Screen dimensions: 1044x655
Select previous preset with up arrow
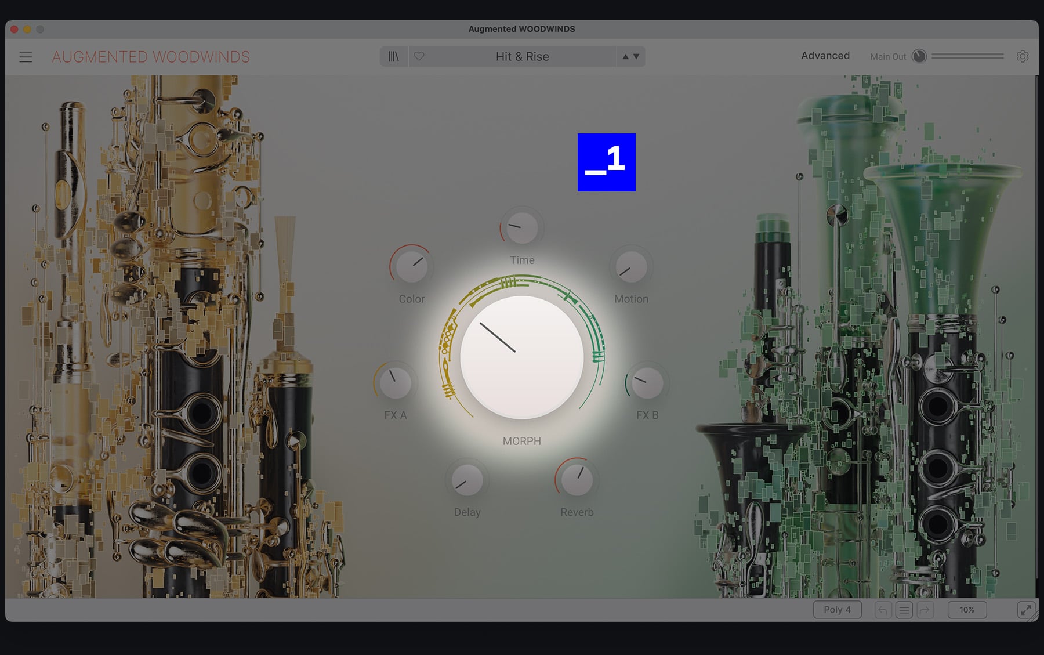625,56
